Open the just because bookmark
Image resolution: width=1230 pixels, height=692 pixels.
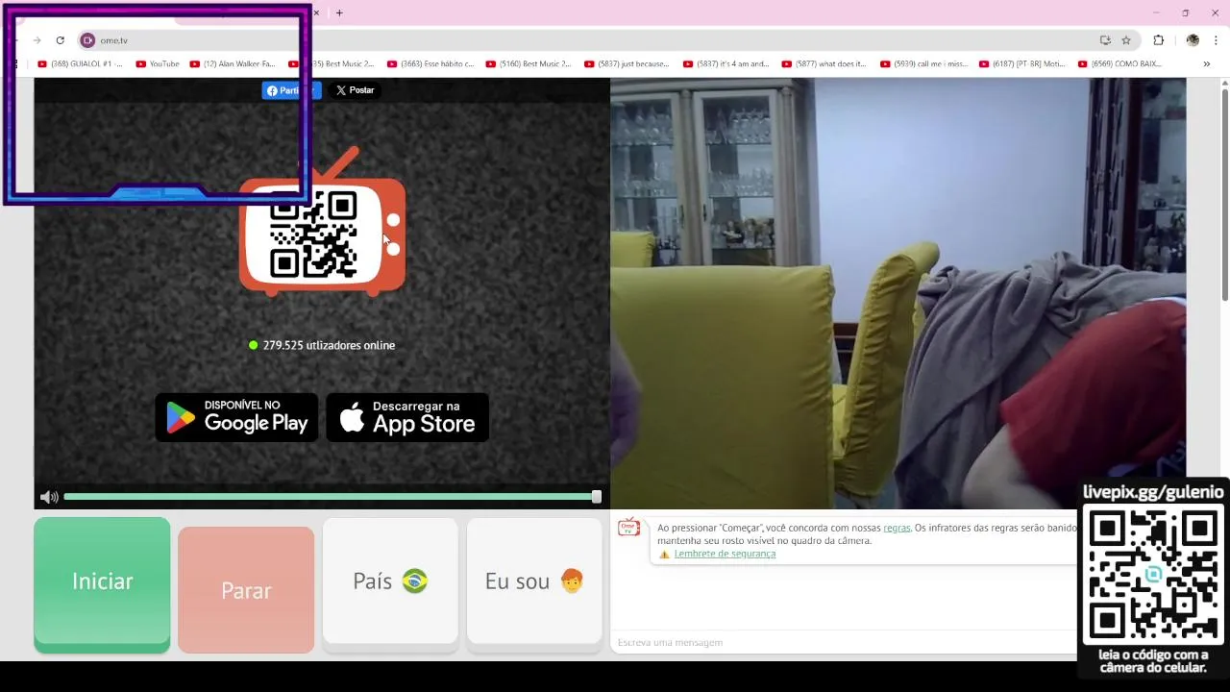[626, 64]
